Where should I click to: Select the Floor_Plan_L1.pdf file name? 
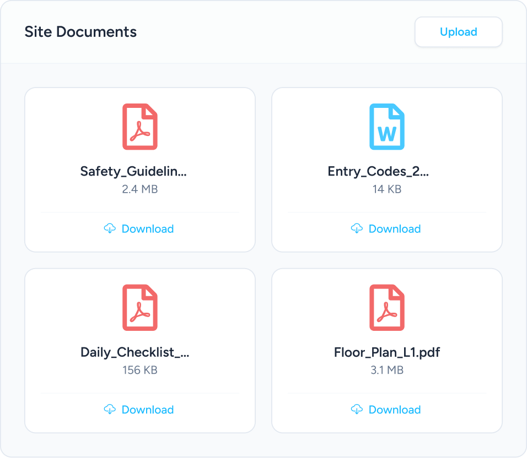coord(387,352)
